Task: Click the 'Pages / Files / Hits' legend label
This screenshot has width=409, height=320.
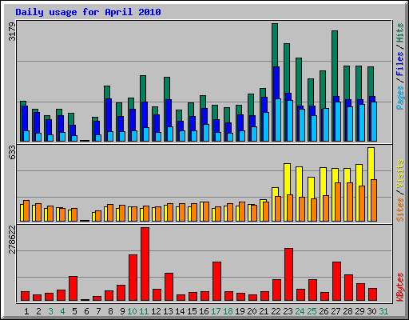Action: tap(400, 66)
